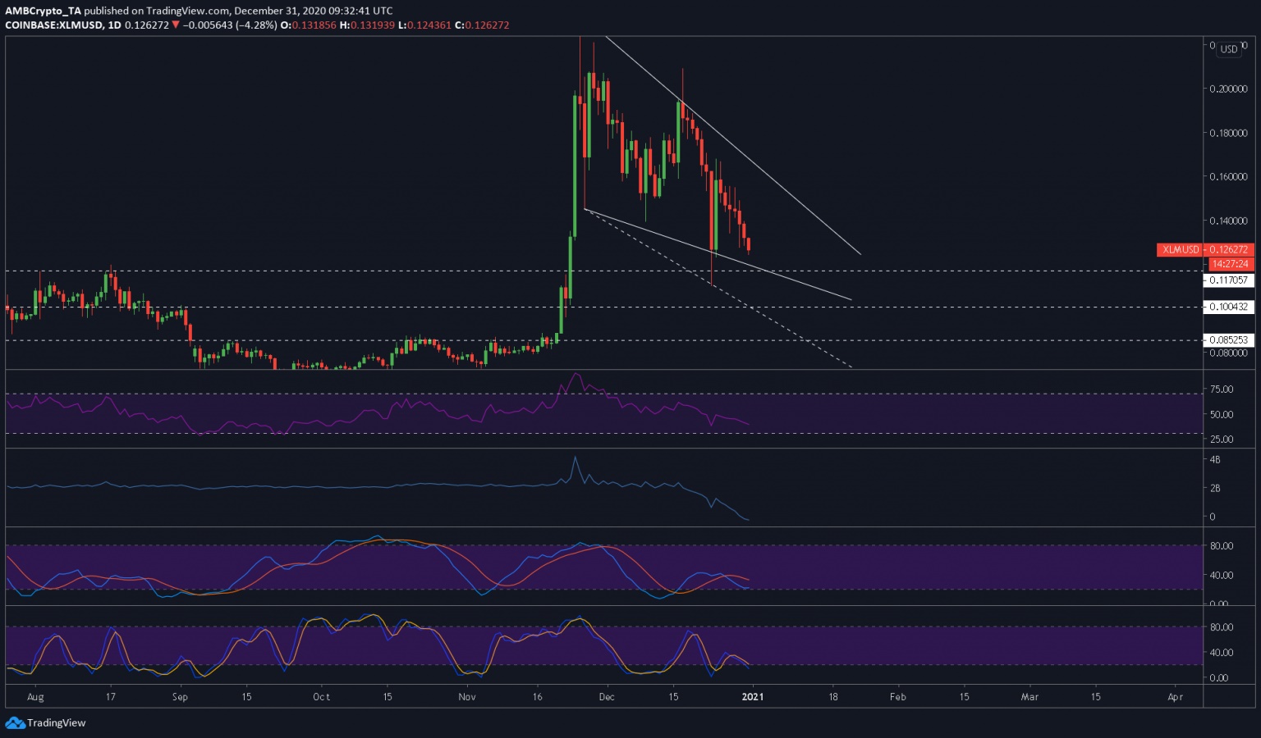Select the 0.085253 horizontal level label

(1229, 339)
